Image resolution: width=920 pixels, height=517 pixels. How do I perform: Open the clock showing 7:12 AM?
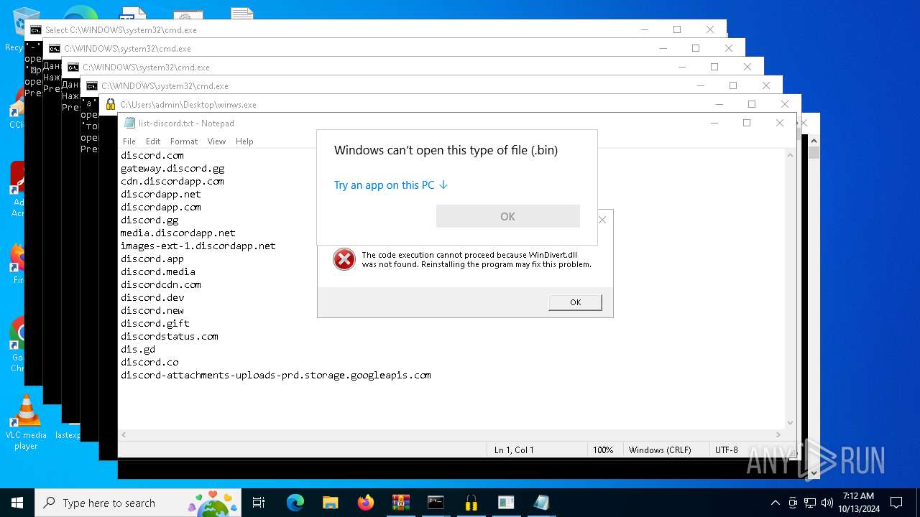point(858,502)
